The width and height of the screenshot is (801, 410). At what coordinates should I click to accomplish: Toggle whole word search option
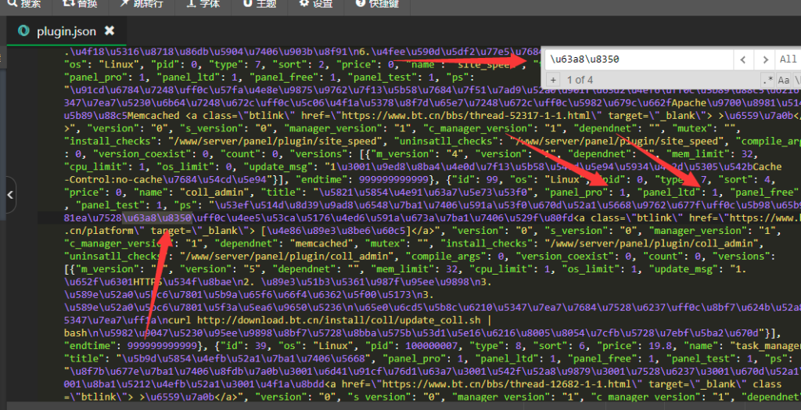[797, 80]
